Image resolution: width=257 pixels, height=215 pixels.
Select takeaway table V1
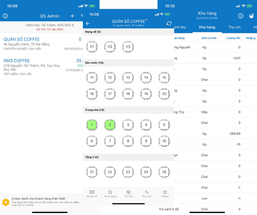pos(92,47)
